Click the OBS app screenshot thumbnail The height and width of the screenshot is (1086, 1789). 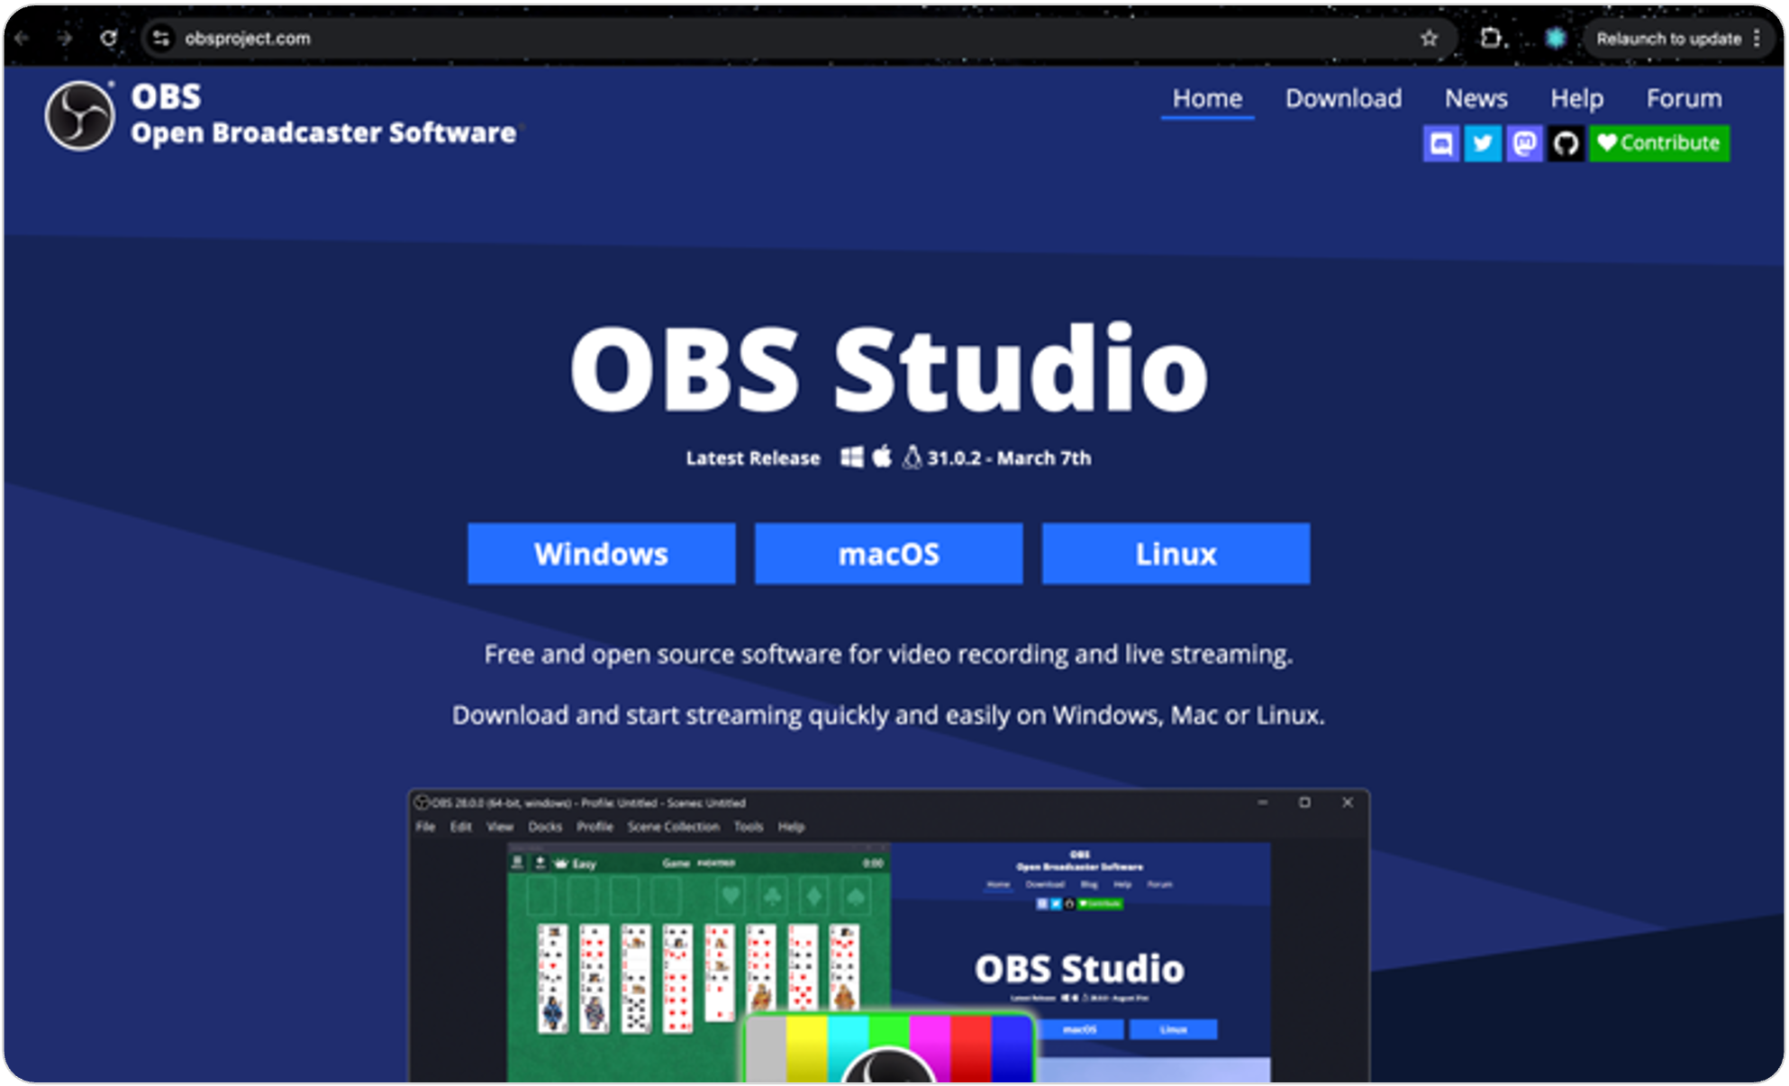[x=888, y=936]
